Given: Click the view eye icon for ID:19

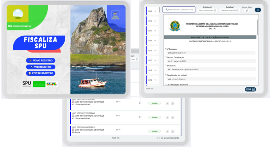Looking at the screenshot, I should pyautogui.click(x=155, y=80).
